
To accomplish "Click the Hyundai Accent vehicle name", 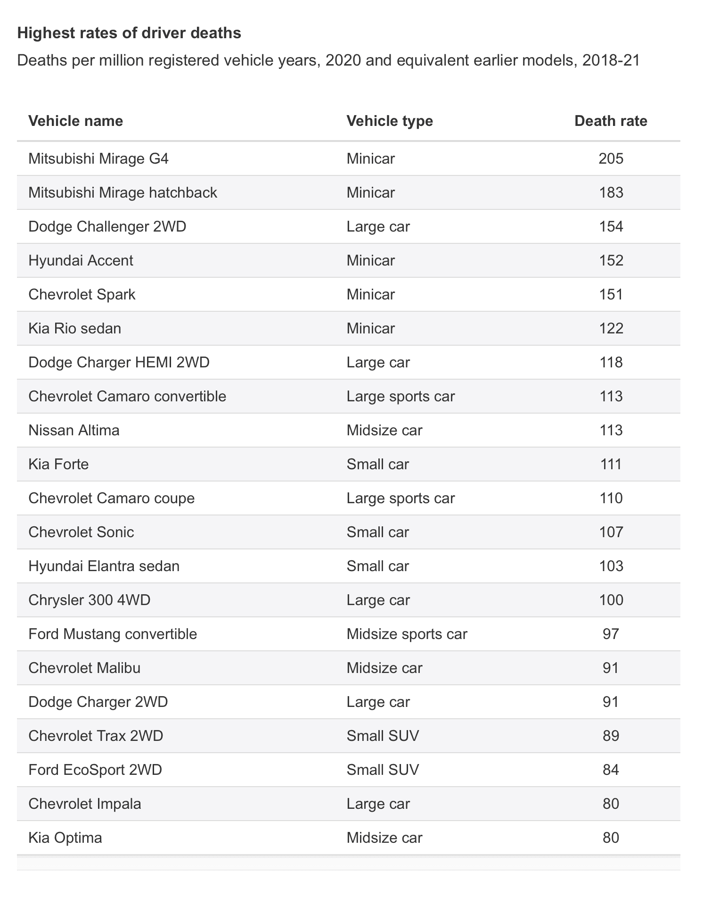I will coord(81,260).
